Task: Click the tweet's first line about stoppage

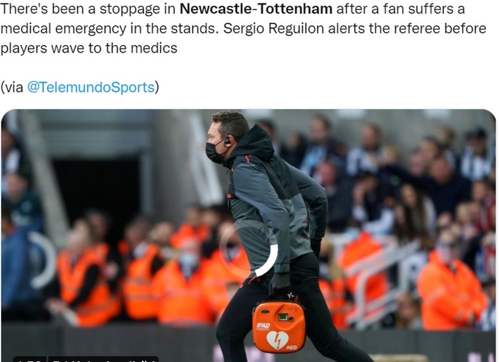Action: coord(233,9)
